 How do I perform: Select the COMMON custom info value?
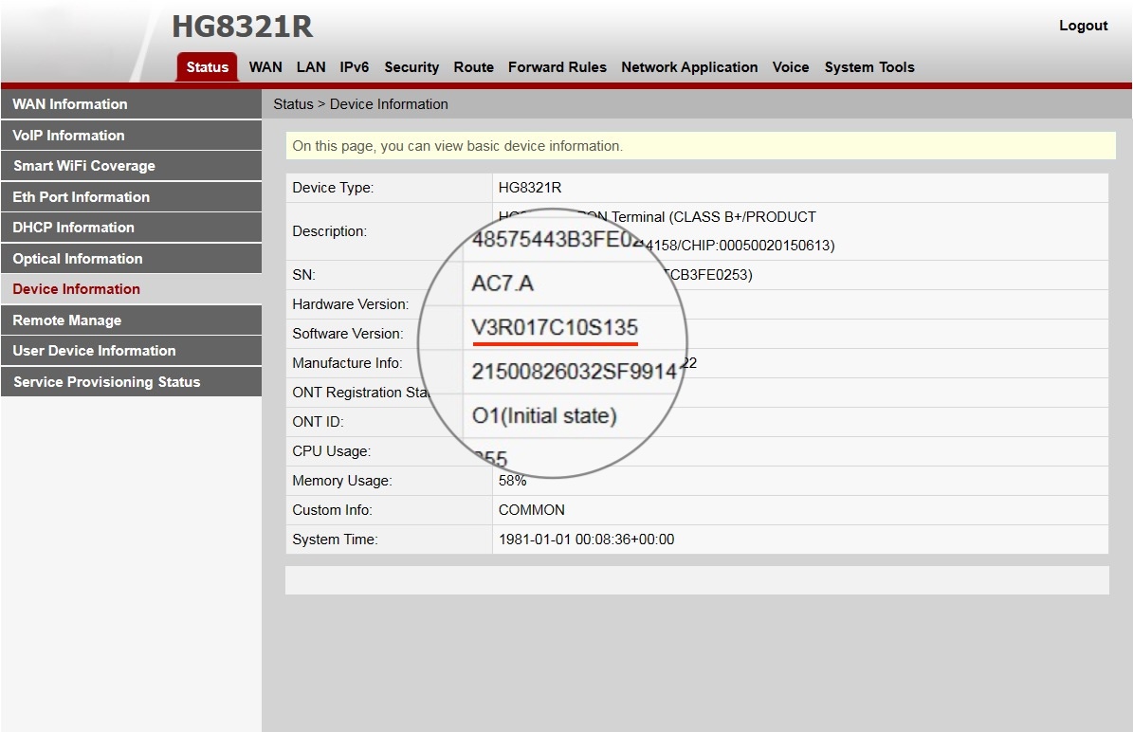coord(532,510)
